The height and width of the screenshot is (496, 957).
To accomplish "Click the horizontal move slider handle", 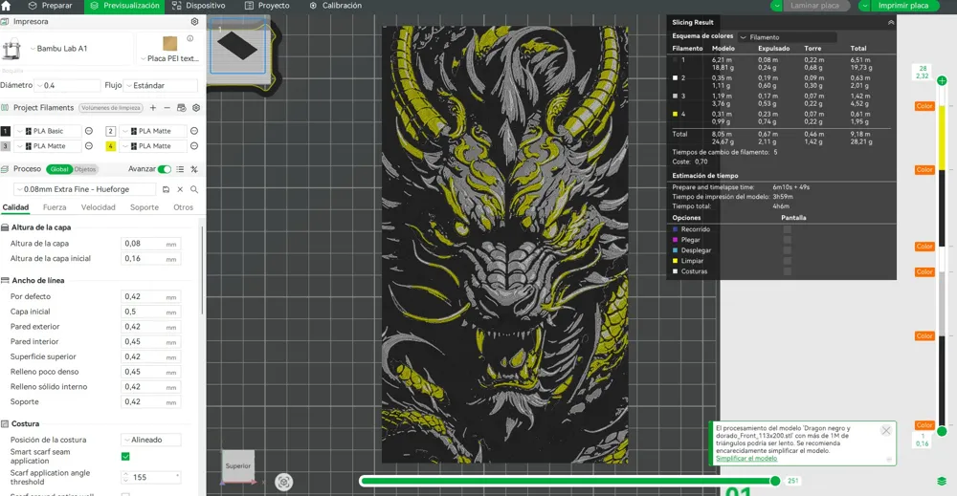I will pyautogui.click(x=775, y=481).
